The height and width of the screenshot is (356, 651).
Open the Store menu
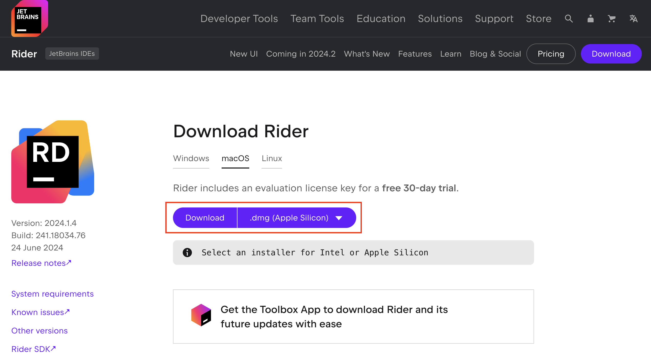[539, 18]
